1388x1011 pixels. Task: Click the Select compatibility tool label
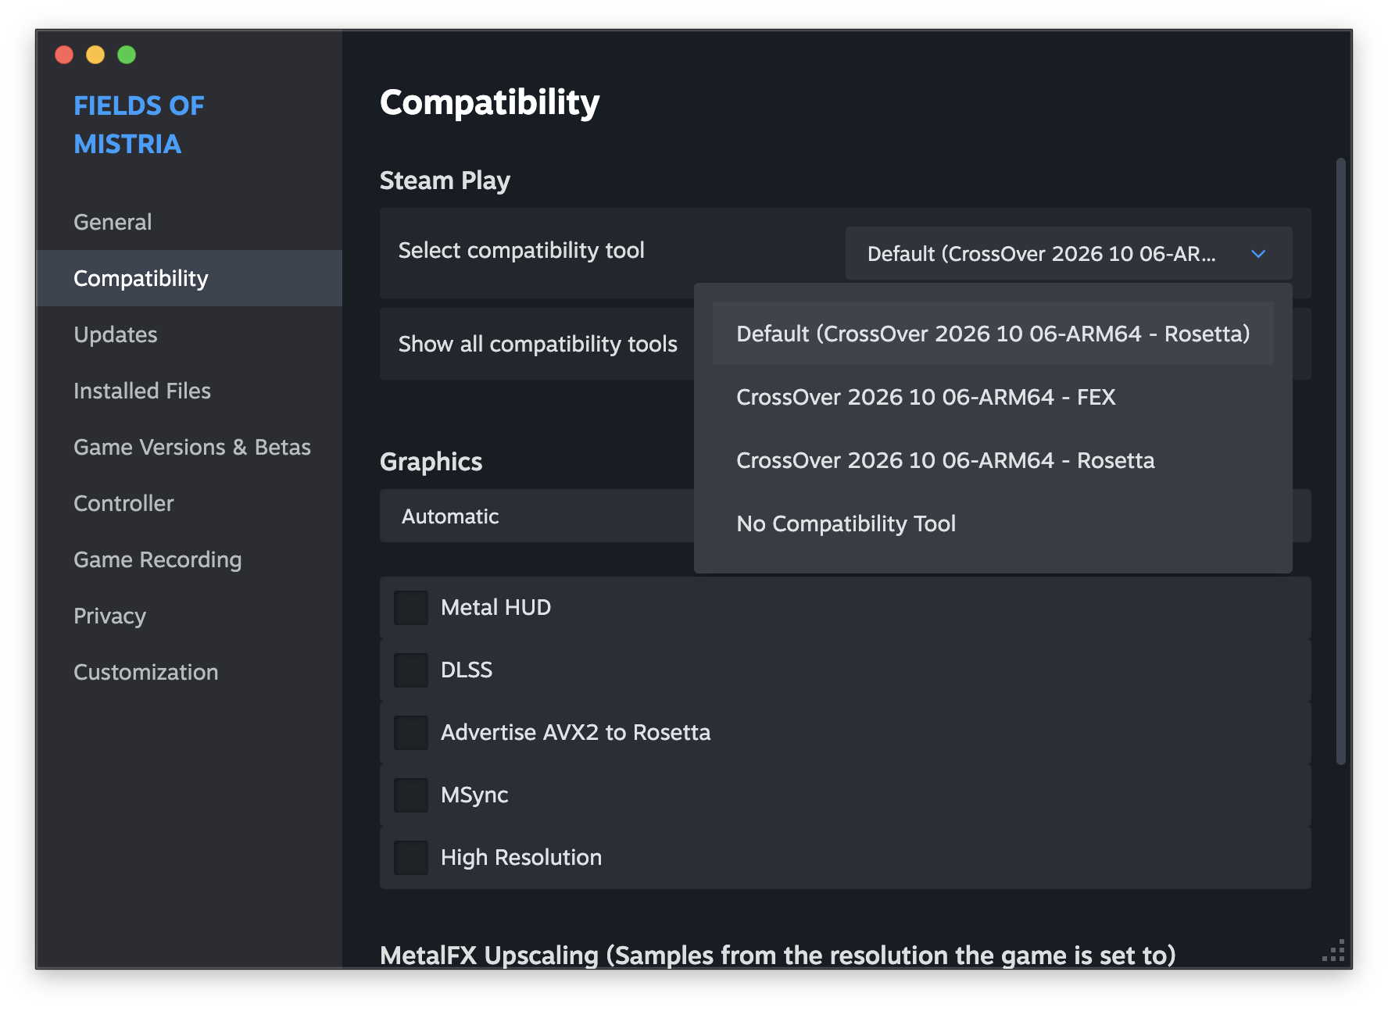[521, 250]
